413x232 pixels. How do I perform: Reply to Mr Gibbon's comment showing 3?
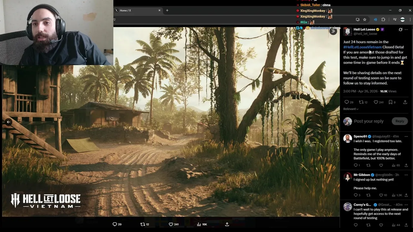pyautogui.click(x=357, y=195)
